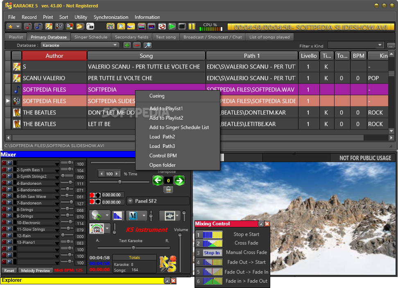
Task: Click the document list toolbar icon
Action: coord(69,26)
